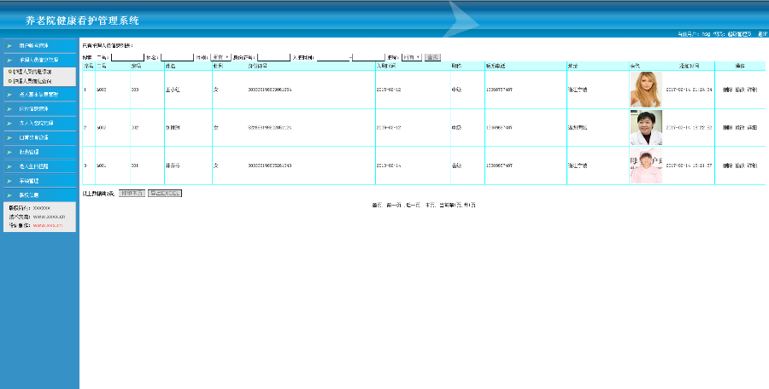Click the 入职时间 end date field

click(368, 57)
